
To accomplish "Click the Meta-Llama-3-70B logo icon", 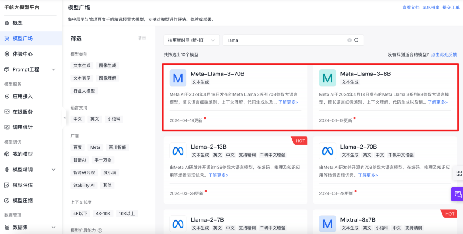I will [x=178, y=78].
